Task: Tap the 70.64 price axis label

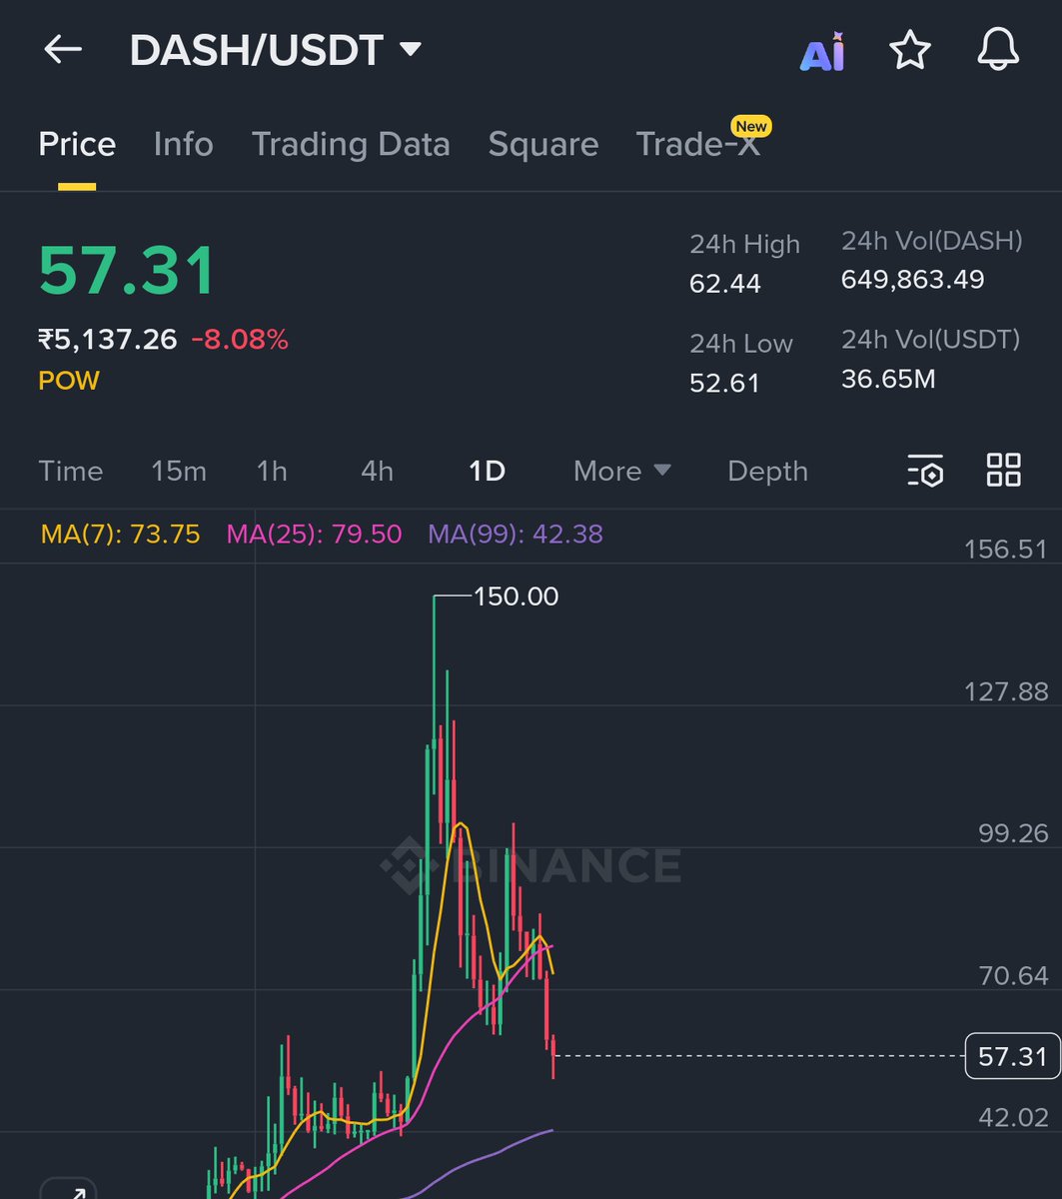Action: click(1013, 975)
